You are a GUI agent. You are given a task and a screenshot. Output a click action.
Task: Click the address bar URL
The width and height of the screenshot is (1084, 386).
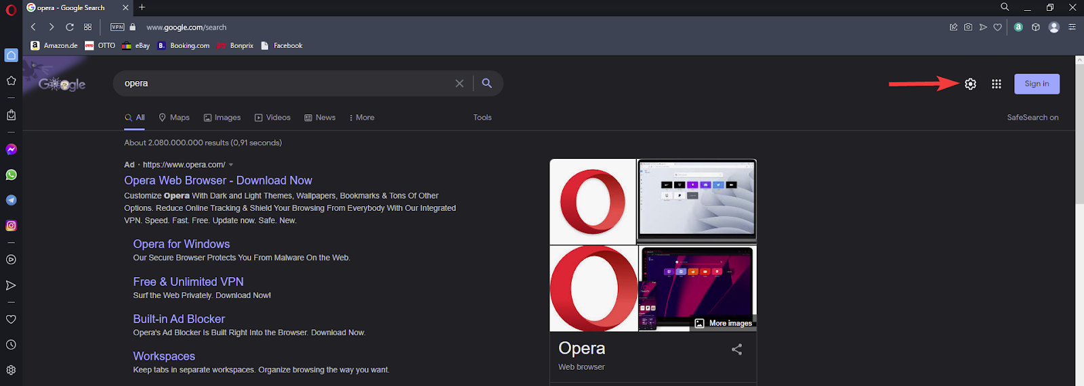[186, 27]
